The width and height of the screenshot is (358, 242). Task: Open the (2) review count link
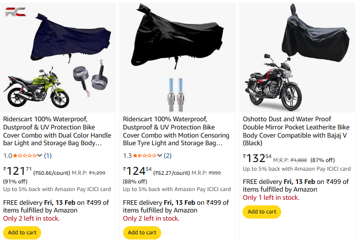[168, 155]
